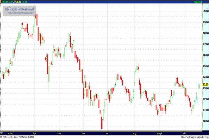Select the 'jún.' month on time axis

[83, 133]
